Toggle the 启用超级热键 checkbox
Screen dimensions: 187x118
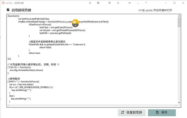coord(8,10)
